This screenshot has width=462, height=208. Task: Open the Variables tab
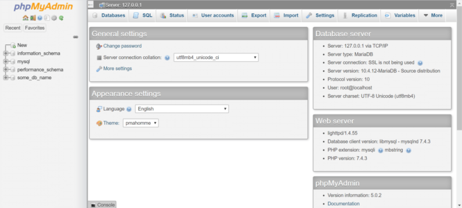click(x=400, y=16)
